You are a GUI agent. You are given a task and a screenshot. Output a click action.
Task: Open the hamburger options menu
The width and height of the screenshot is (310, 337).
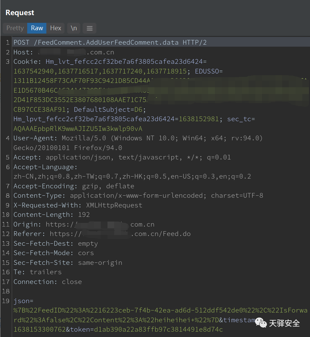[x=89, y=28]
